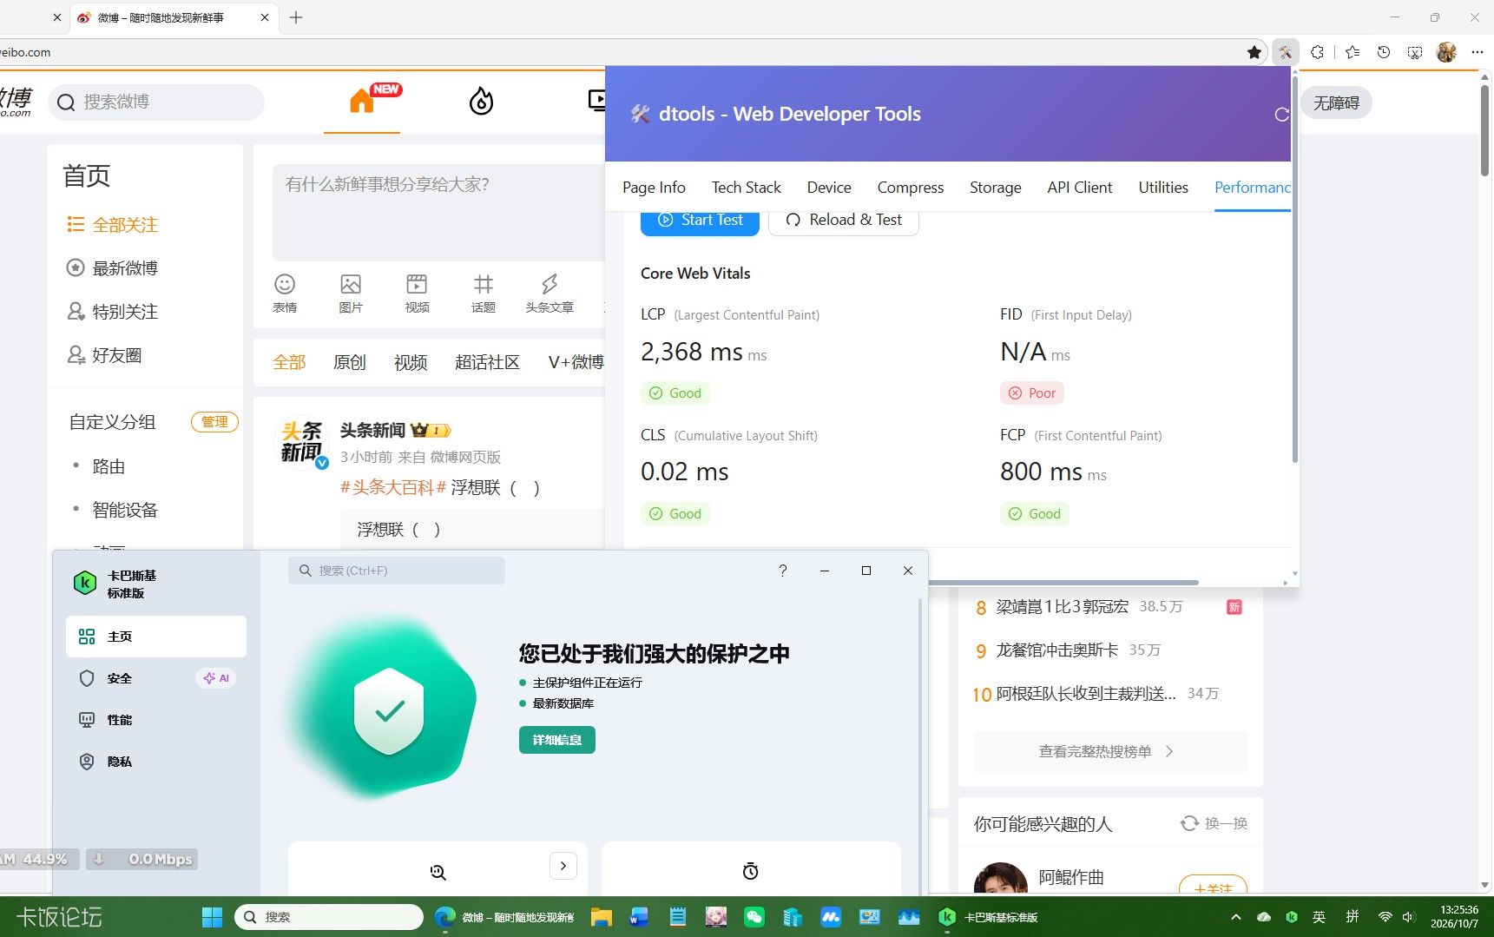Expand the Kaspersky scan card arrow
This screenshot has width=1494, height=937.
pos(563,866)
